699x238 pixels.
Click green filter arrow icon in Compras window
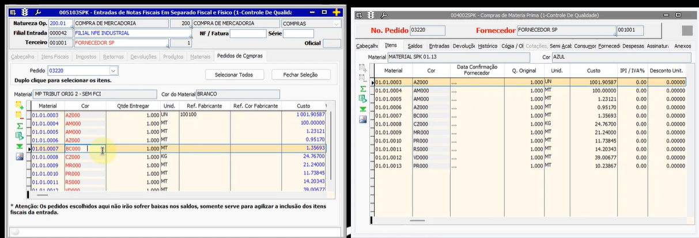(362, 109)
